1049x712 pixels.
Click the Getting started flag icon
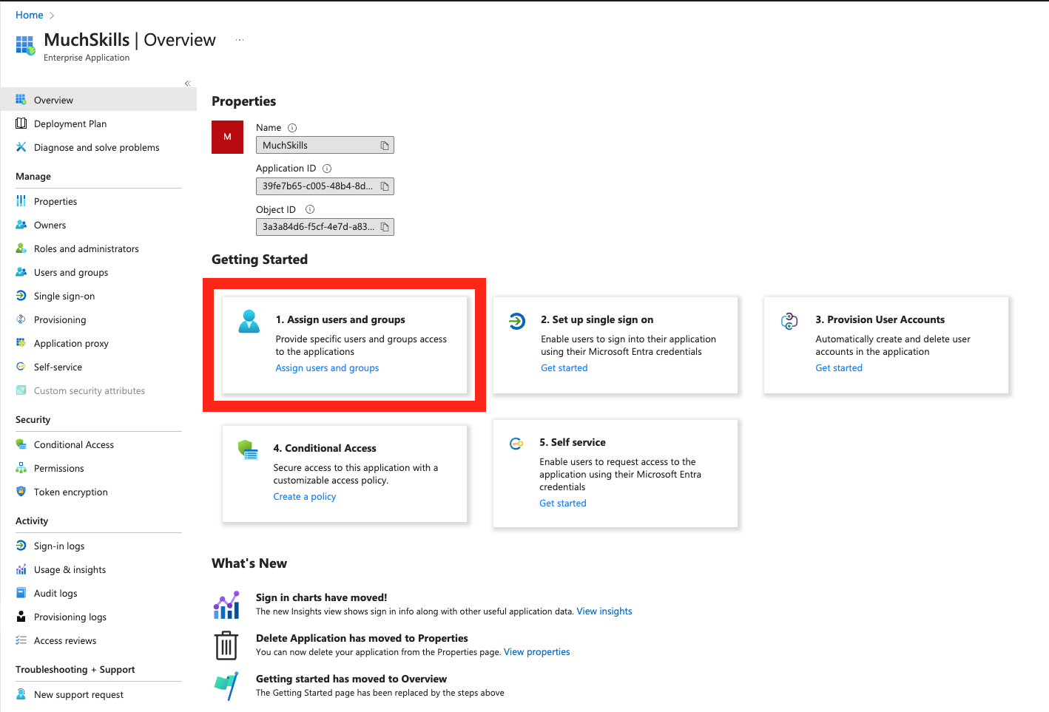click(x=226, y=686)
